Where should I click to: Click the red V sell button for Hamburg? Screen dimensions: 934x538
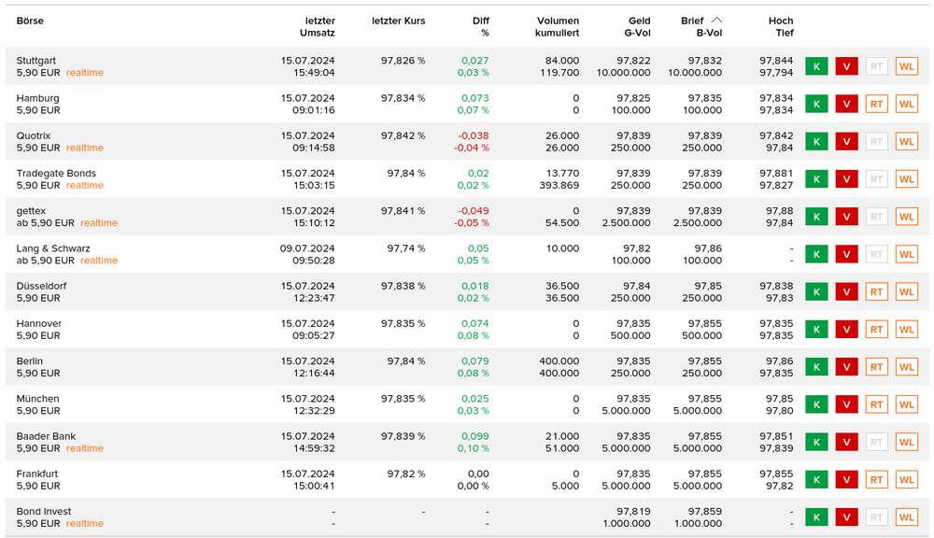[846, 104]
